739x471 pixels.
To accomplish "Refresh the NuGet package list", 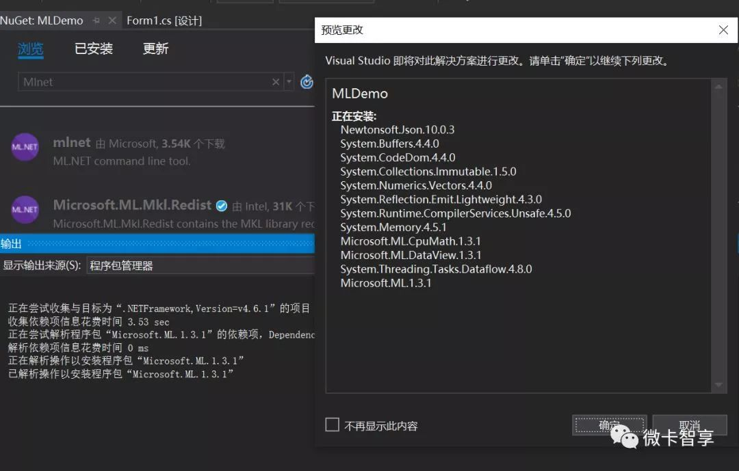I will (307, 82).
